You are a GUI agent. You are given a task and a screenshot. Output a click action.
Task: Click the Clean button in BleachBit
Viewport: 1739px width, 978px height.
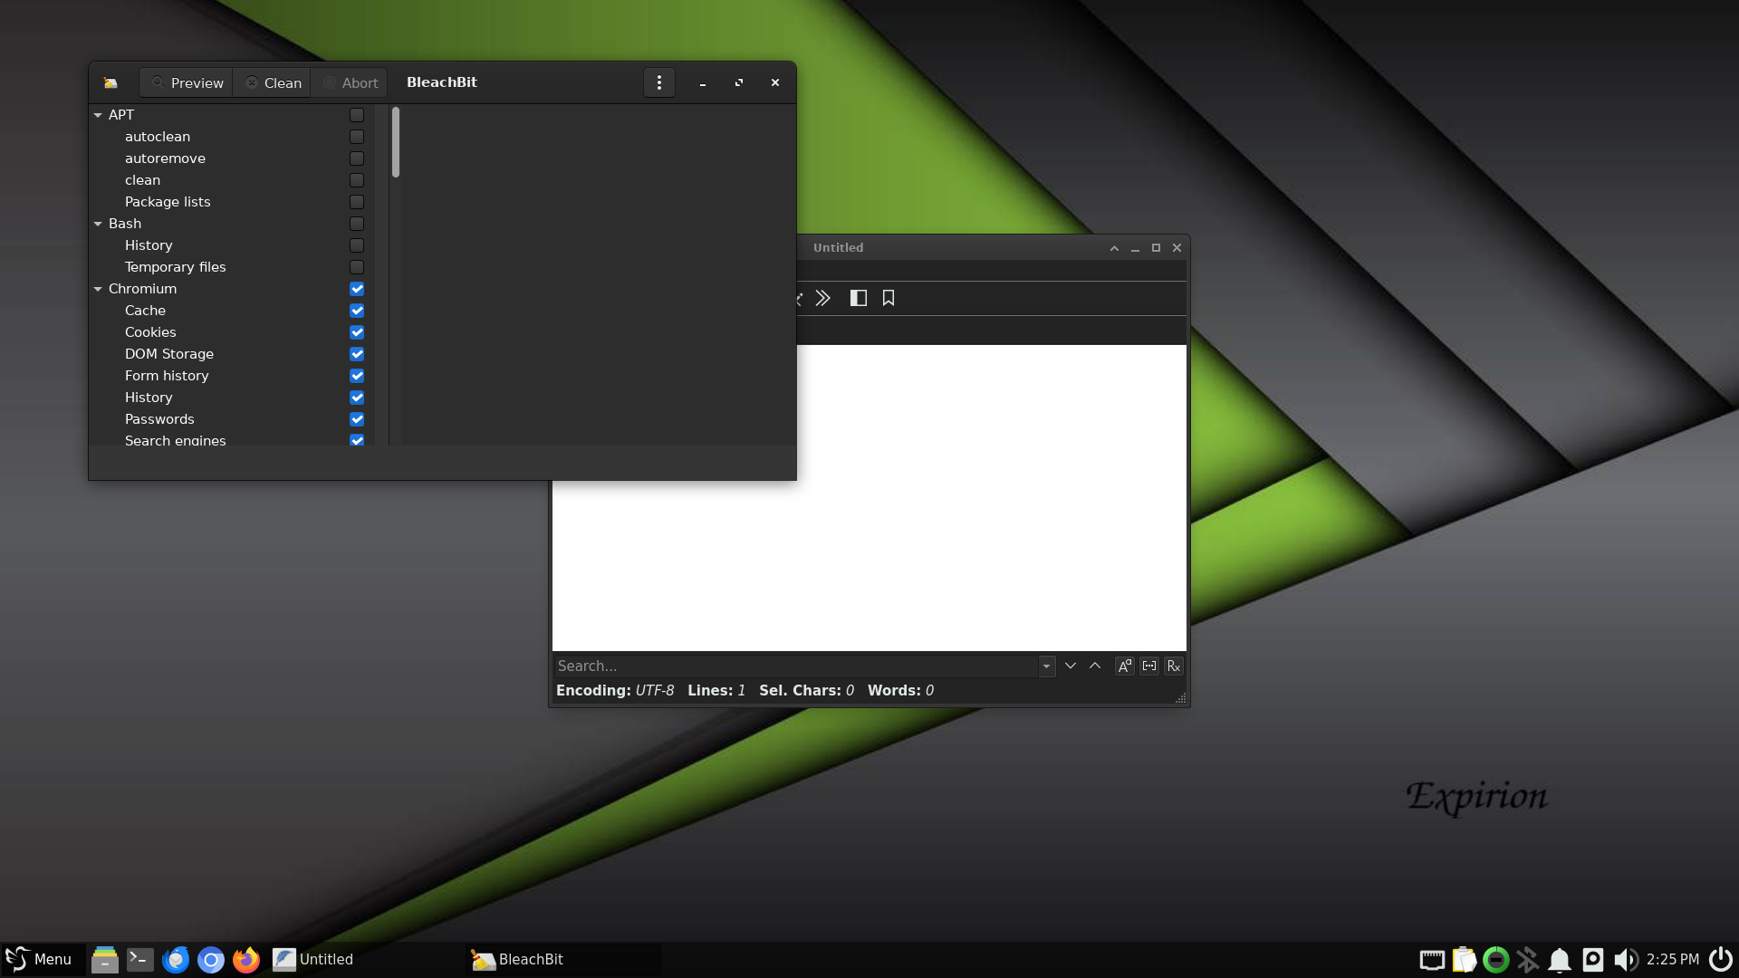[x=273, y=82]
